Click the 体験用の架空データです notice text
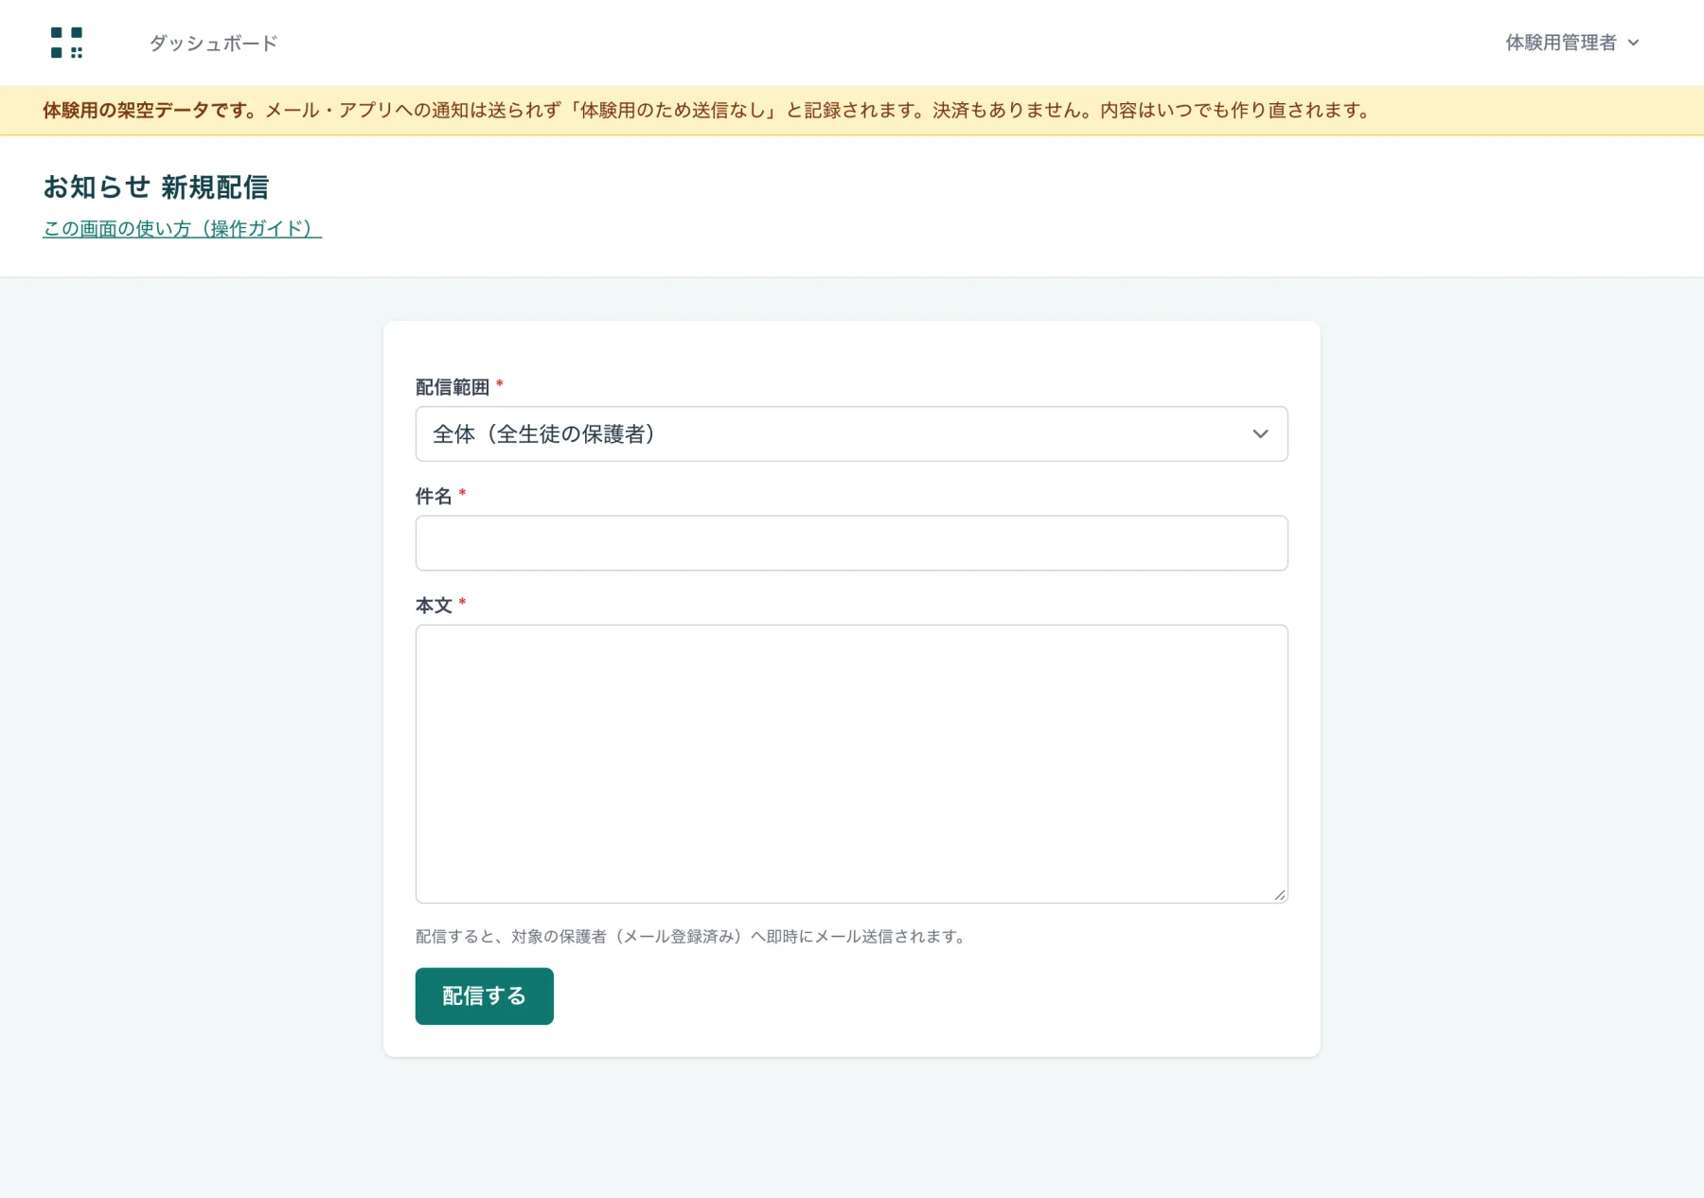Image resolution: width=1704 pixels, height=1198 pixels. [150, 111]
